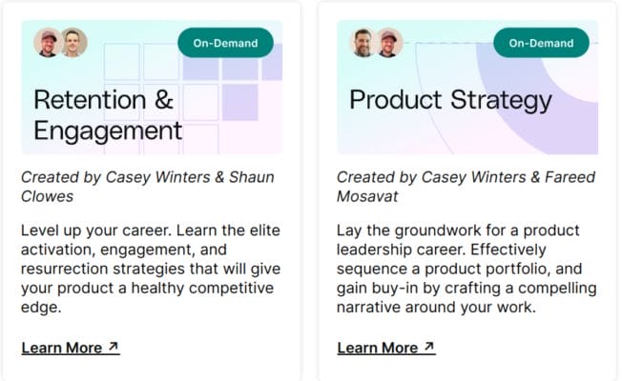
Task: Select the On-Demand badge on Retention & Engagement
Action: (x=225, y=43)
